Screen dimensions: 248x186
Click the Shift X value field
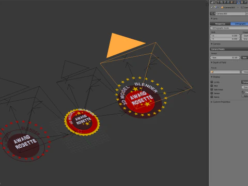point(225,36)
